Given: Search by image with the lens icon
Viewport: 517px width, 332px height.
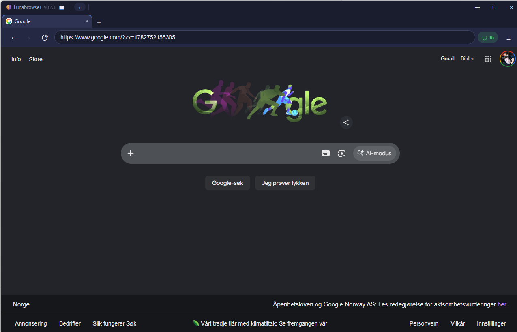Looking at the screenshot, I should [342, 153].
